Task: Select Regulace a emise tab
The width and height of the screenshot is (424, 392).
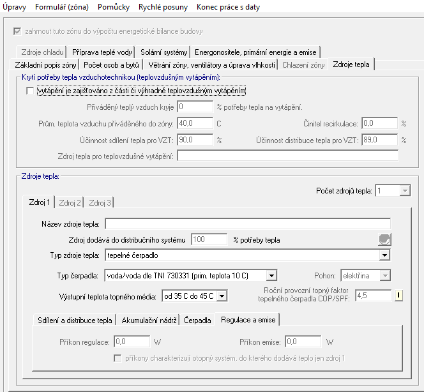Action: click(248, 320)
